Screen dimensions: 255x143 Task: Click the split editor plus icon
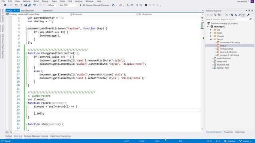pos(202,17)
